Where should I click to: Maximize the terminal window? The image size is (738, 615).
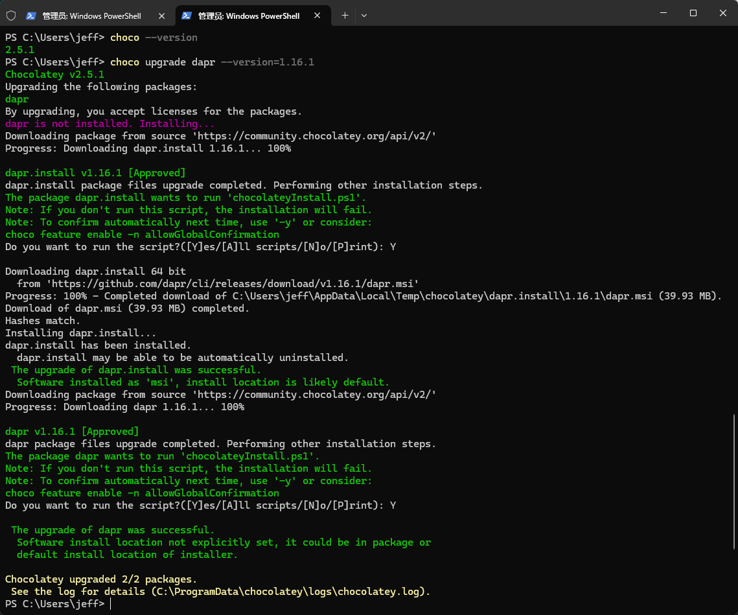(693, 13)
